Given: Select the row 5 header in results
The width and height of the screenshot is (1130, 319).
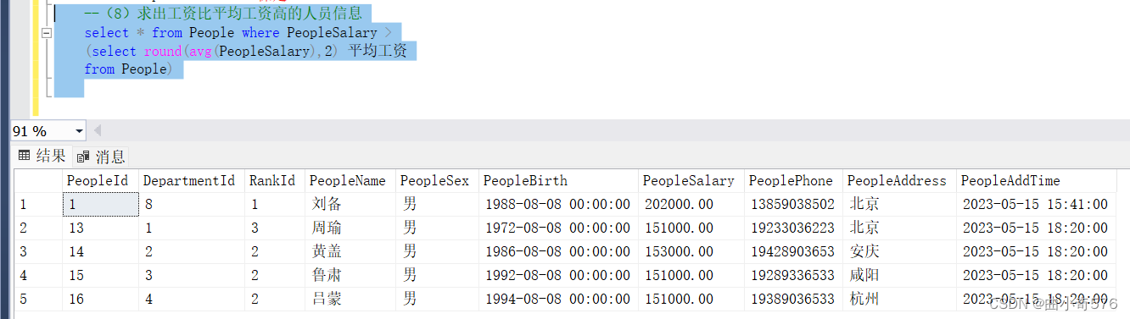Looking at the screenshot, I should click(x=37, y=299).
